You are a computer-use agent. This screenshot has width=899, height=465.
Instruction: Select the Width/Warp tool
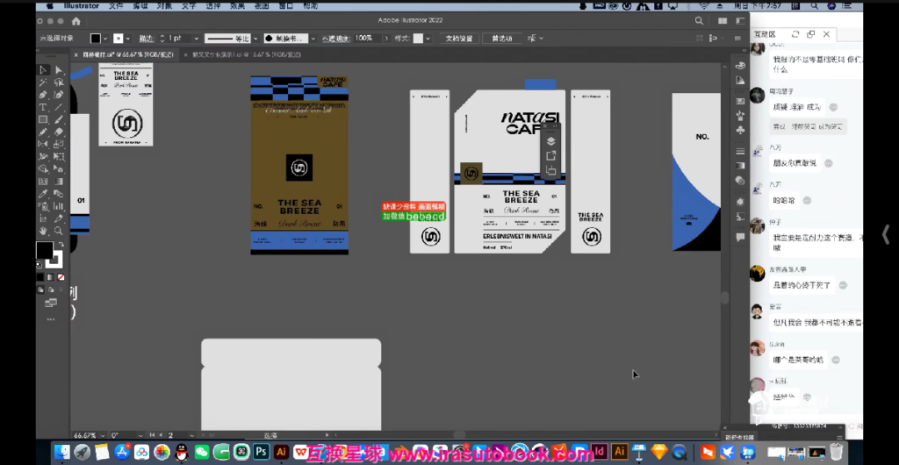(43, 156)
